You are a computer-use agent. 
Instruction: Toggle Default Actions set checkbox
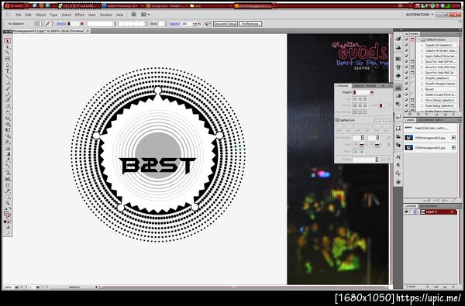(x=407, y=40)
